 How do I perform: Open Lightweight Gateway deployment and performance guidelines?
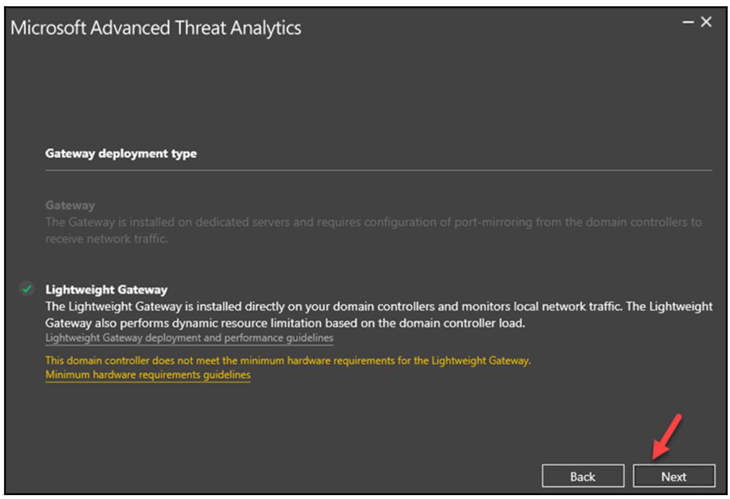[x=189, y=338]
